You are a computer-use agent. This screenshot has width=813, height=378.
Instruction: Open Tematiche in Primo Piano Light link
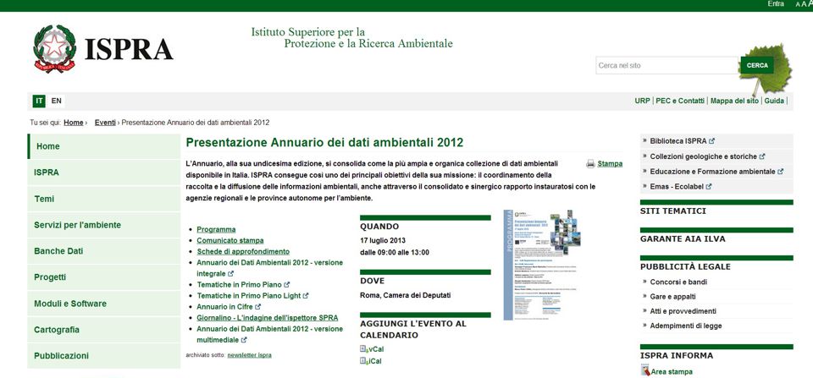tap(249, 296)
